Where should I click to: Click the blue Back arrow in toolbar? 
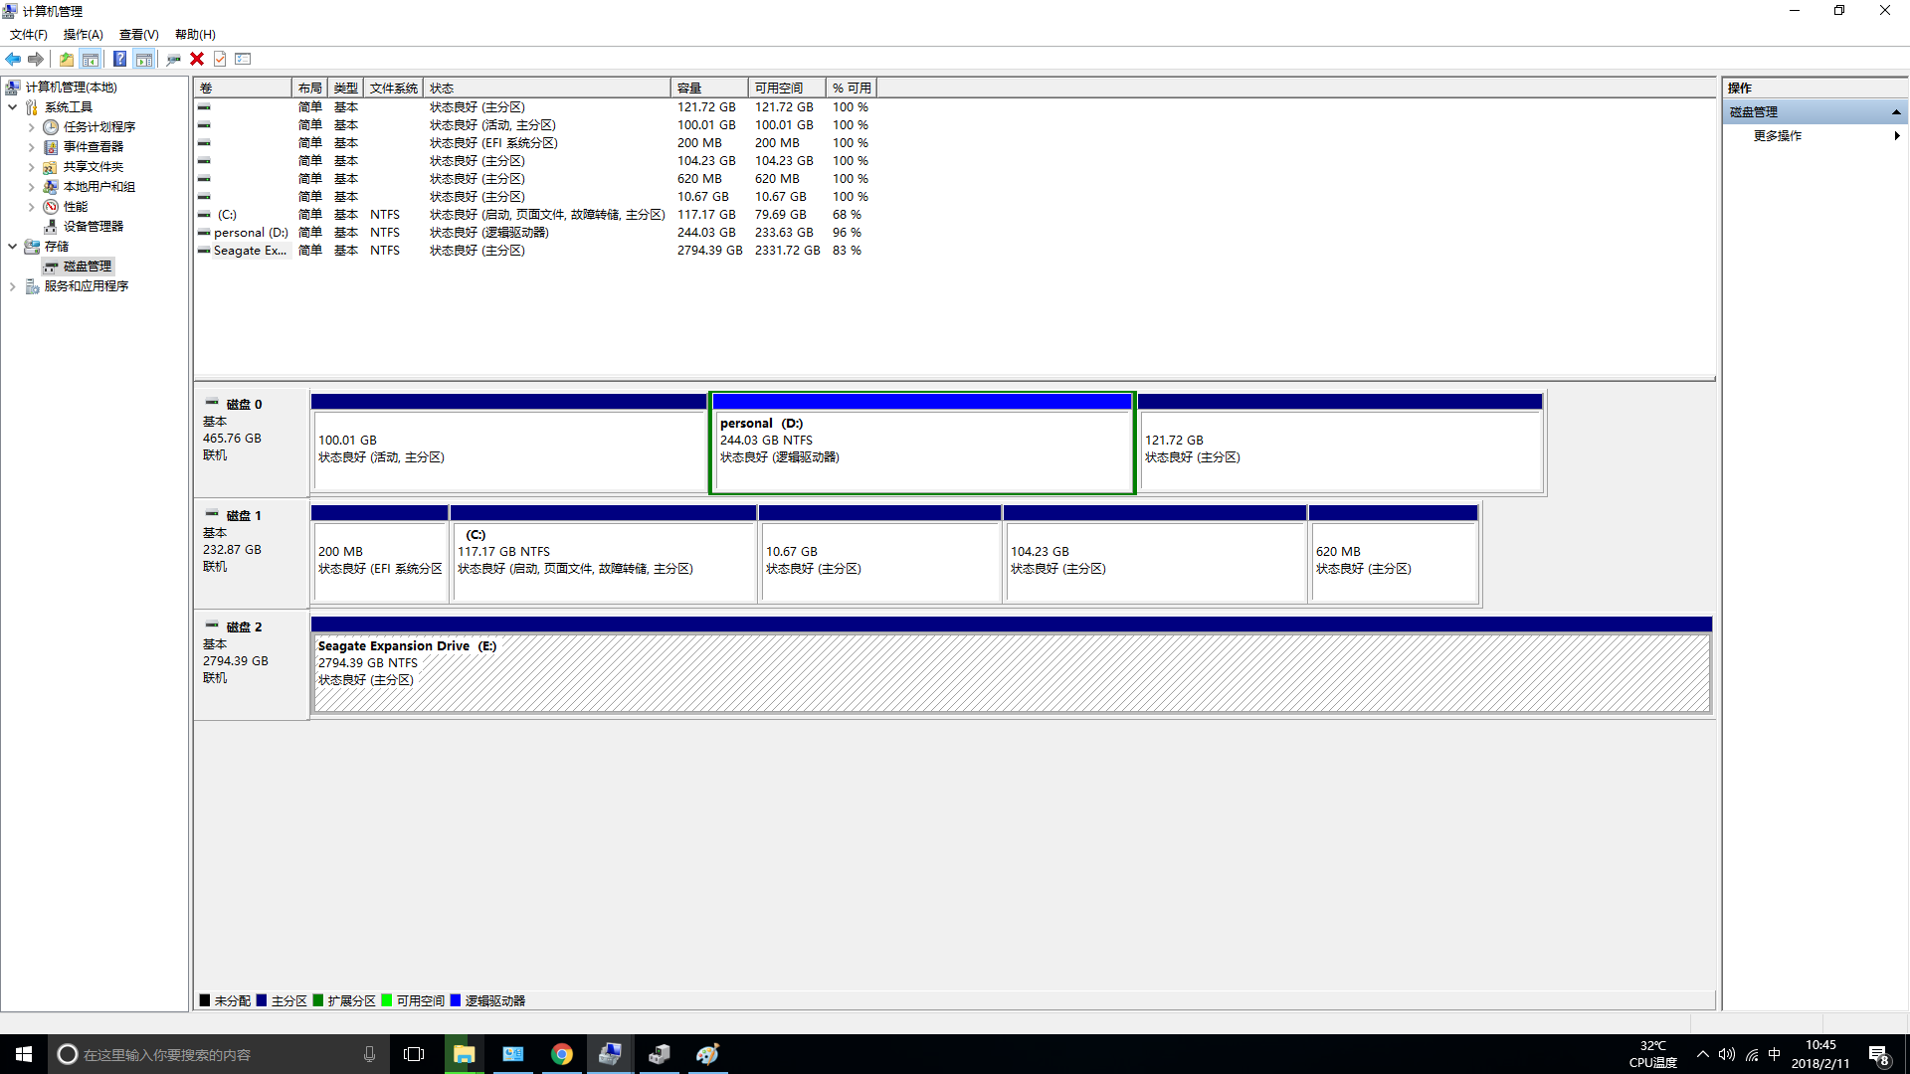(x=13, y=59)
